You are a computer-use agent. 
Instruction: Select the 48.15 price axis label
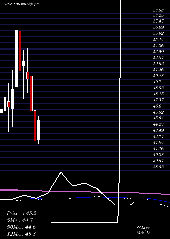click(x=158, y=94)
